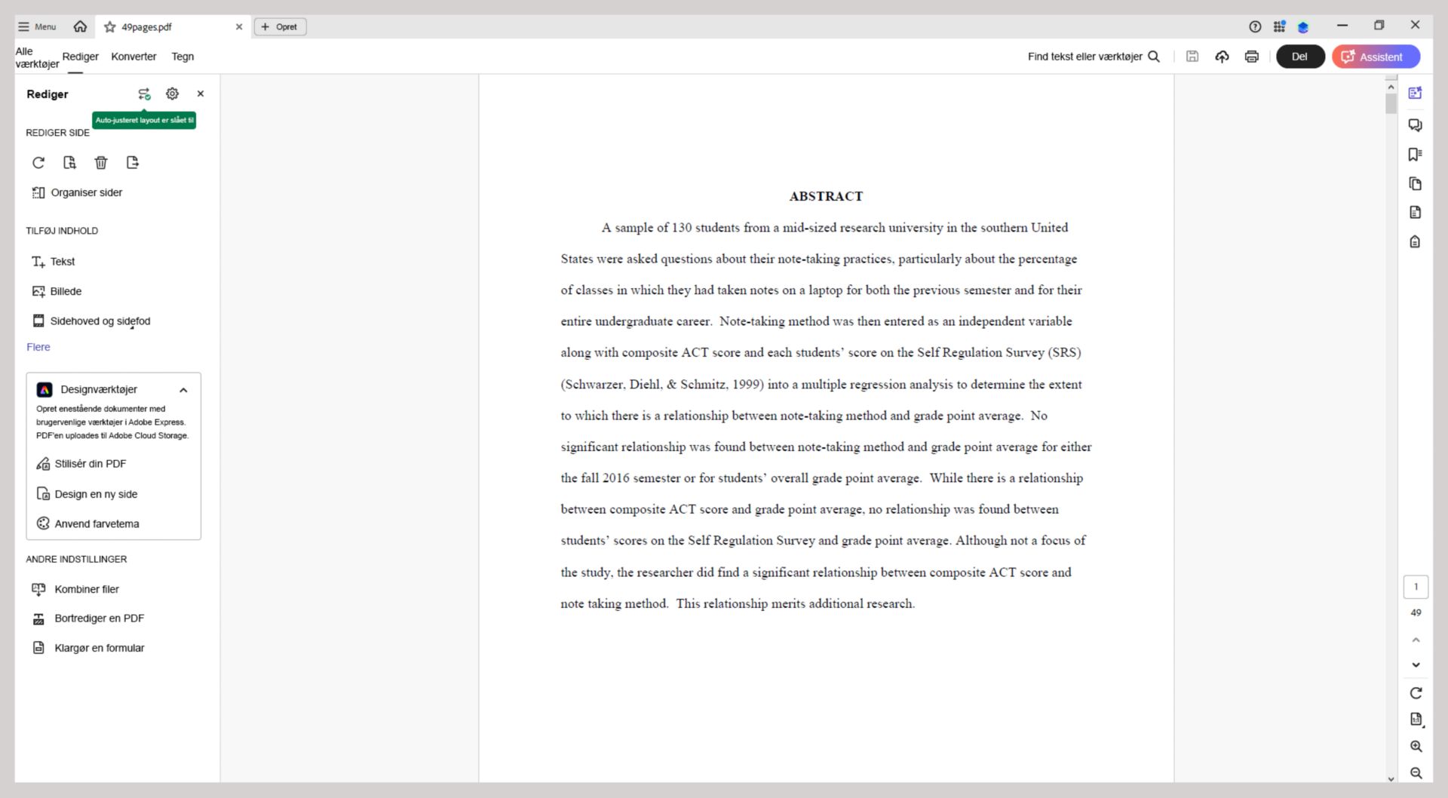The image size is (1448, 798).
Task: Open Bortrediger en PDF
Action: (87, 618)
